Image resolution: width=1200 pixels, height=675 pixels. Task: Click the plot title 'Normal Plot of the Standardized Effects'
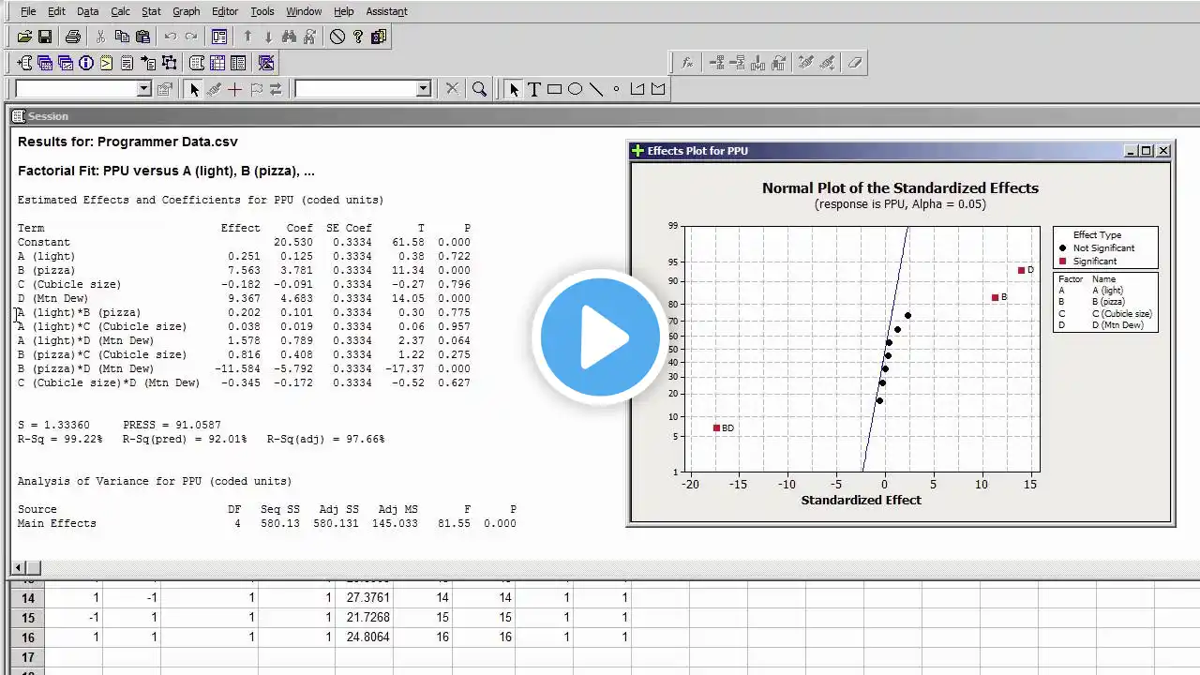pos(900,188)
